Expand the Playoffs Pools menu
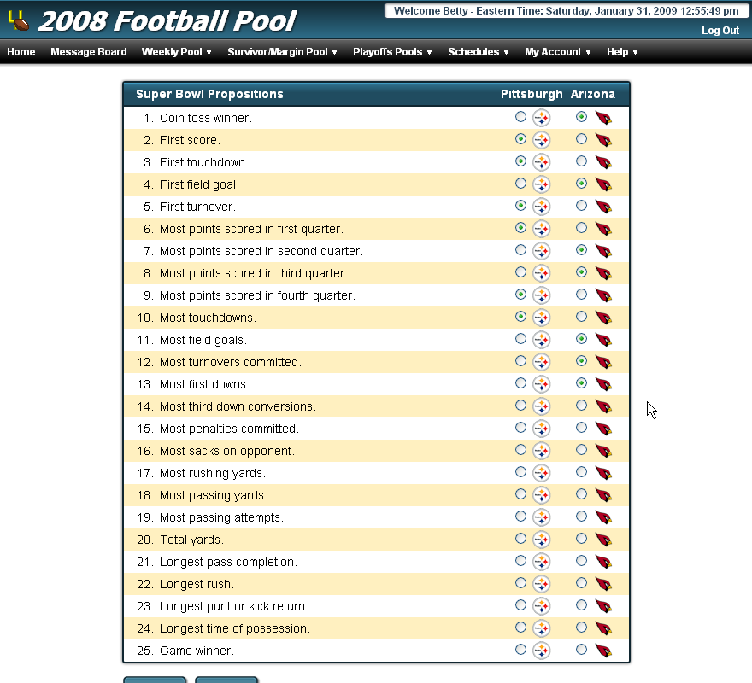 392,52
